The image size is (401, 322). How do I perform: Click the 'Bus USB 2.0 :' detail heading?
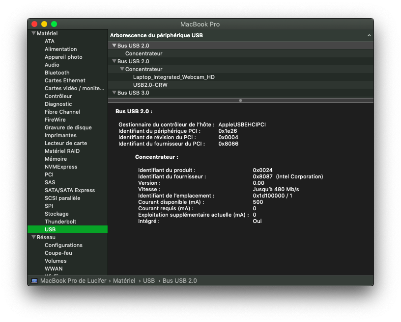(134, 112)
